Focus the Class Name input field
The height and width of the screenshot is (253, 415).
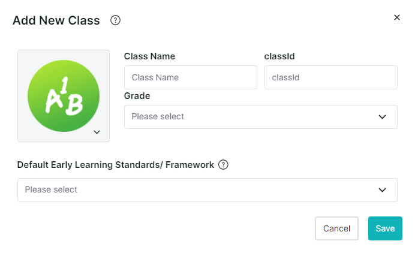(190, 77)
